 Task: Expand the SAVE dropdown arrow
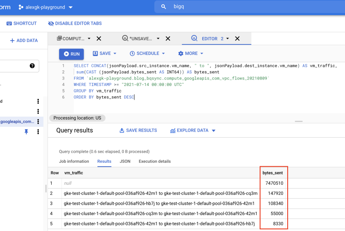tap(115, 54)
